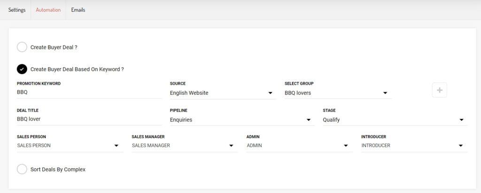
Task: Click the Promotion Keyword field containing BBQ
Action: pyautogui.click(x=88, y=93)
